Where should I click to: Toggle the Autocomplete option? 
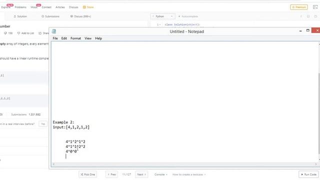[x=188, y=16]
